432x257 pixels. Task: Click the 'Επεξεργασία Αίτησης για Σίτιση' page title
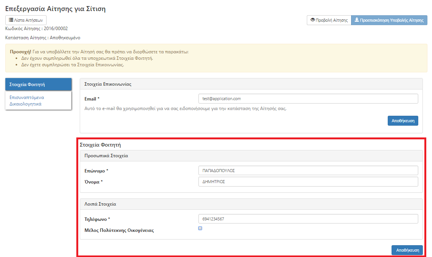click(x=55, y=9)
